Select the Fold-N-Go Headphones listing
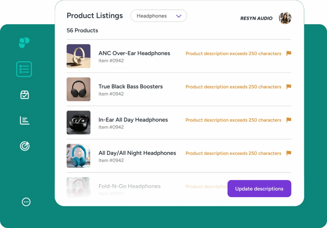 point(129,186)
